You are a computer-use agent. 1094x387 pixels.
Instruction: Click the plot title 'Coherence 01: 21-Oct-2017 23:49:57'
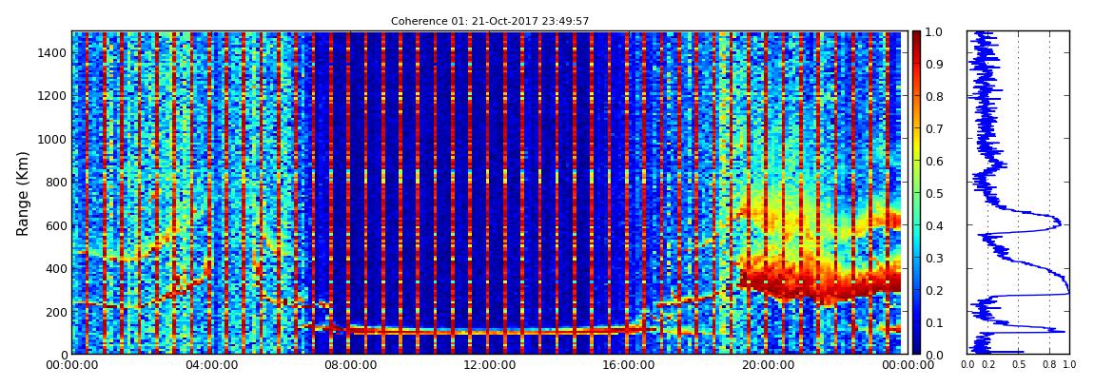point(490,22)
